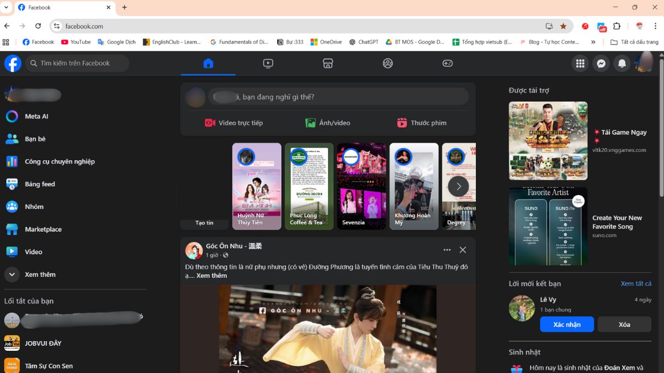Expand the post text with 'Xem thêm'
The image size is (664, 373).
pos(211,275)
